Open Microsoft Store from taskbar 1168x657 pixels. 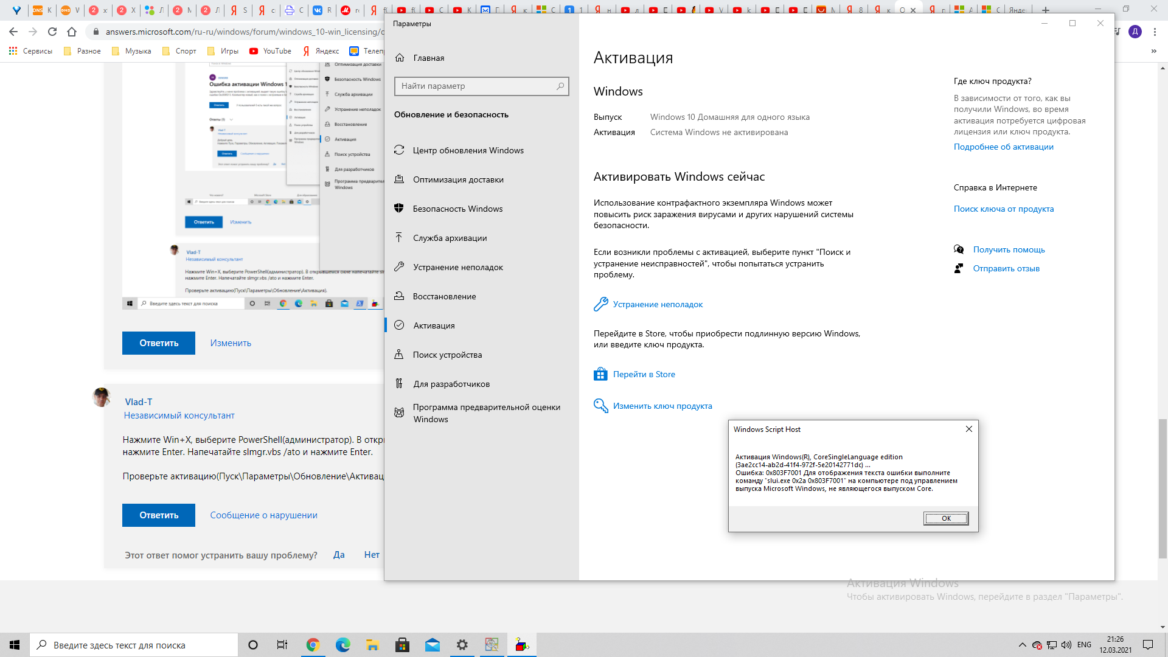(402, 645)
